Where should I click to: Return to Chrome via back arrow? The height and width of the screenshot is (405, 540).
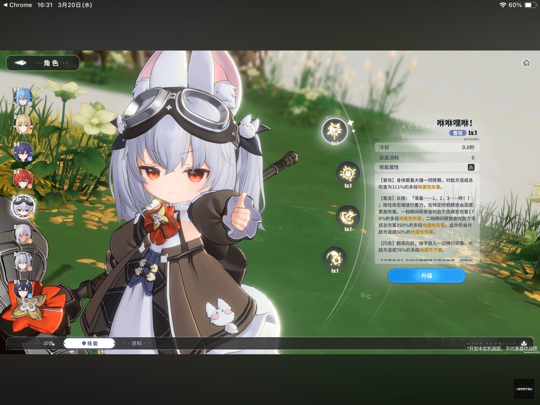coord(5,5)
